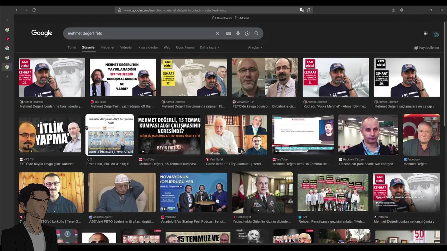Open the Anadolu Ajansı elderly man thumbnail
Viewport: 447px width, 251px height.
(x=122, y=192)
